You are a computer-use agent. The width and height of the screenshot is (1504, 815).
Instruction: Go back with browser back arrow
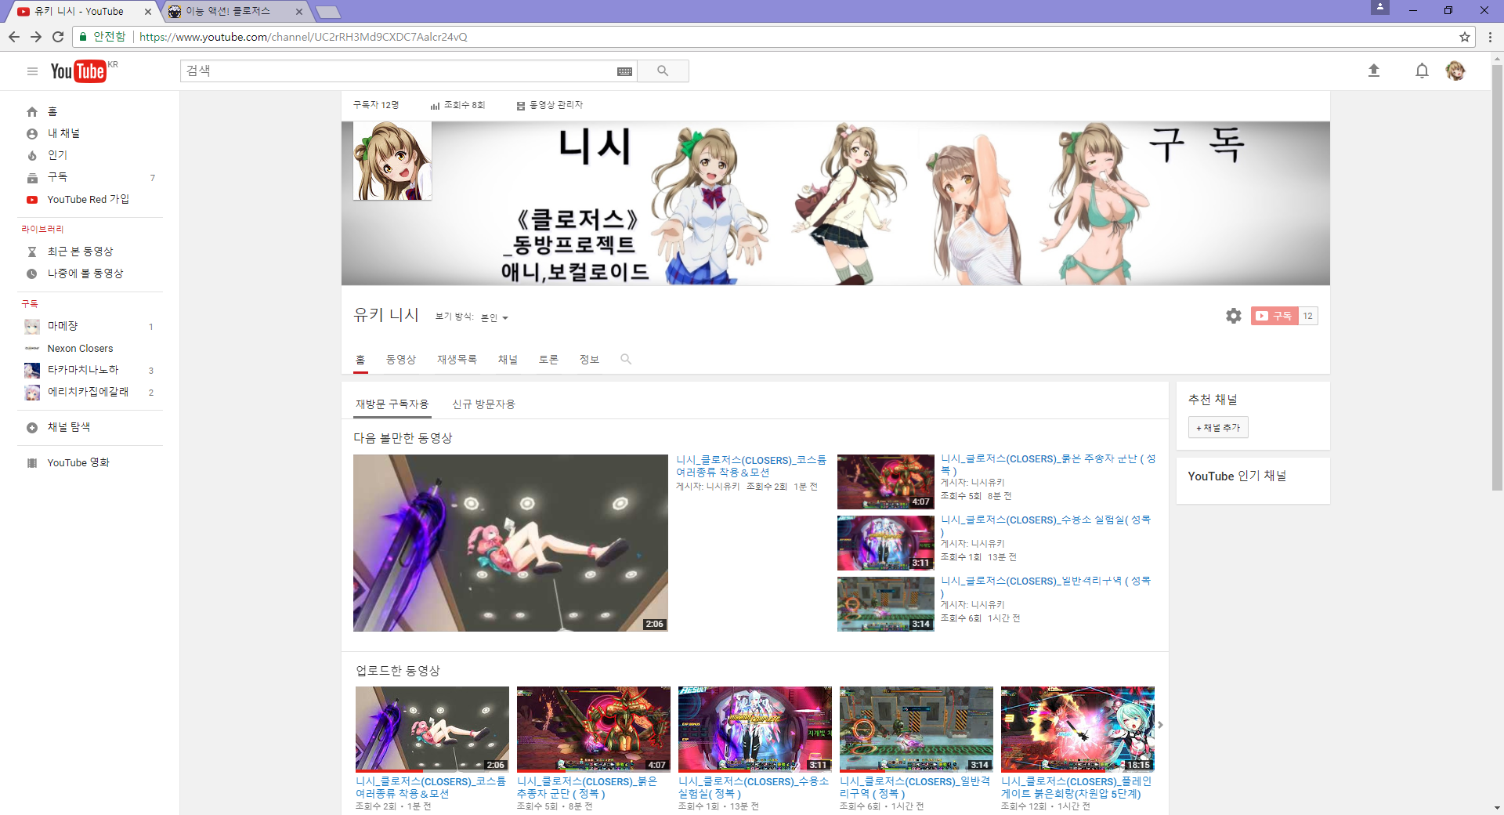click(14, 37)
